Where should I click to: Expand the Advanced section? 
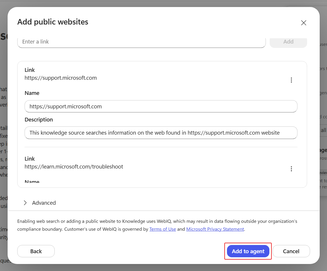[x=39, y=203]
